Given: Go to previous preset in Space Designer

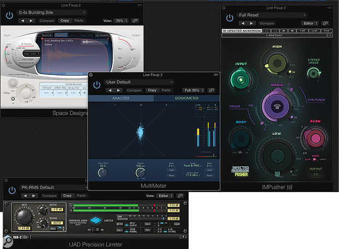Looking at the screenshot, I should point(23,21).
